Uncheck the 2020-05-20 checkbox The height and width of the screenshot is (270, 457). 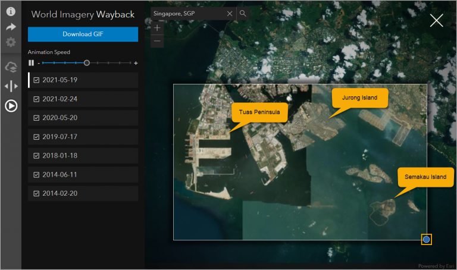point(36,118)
